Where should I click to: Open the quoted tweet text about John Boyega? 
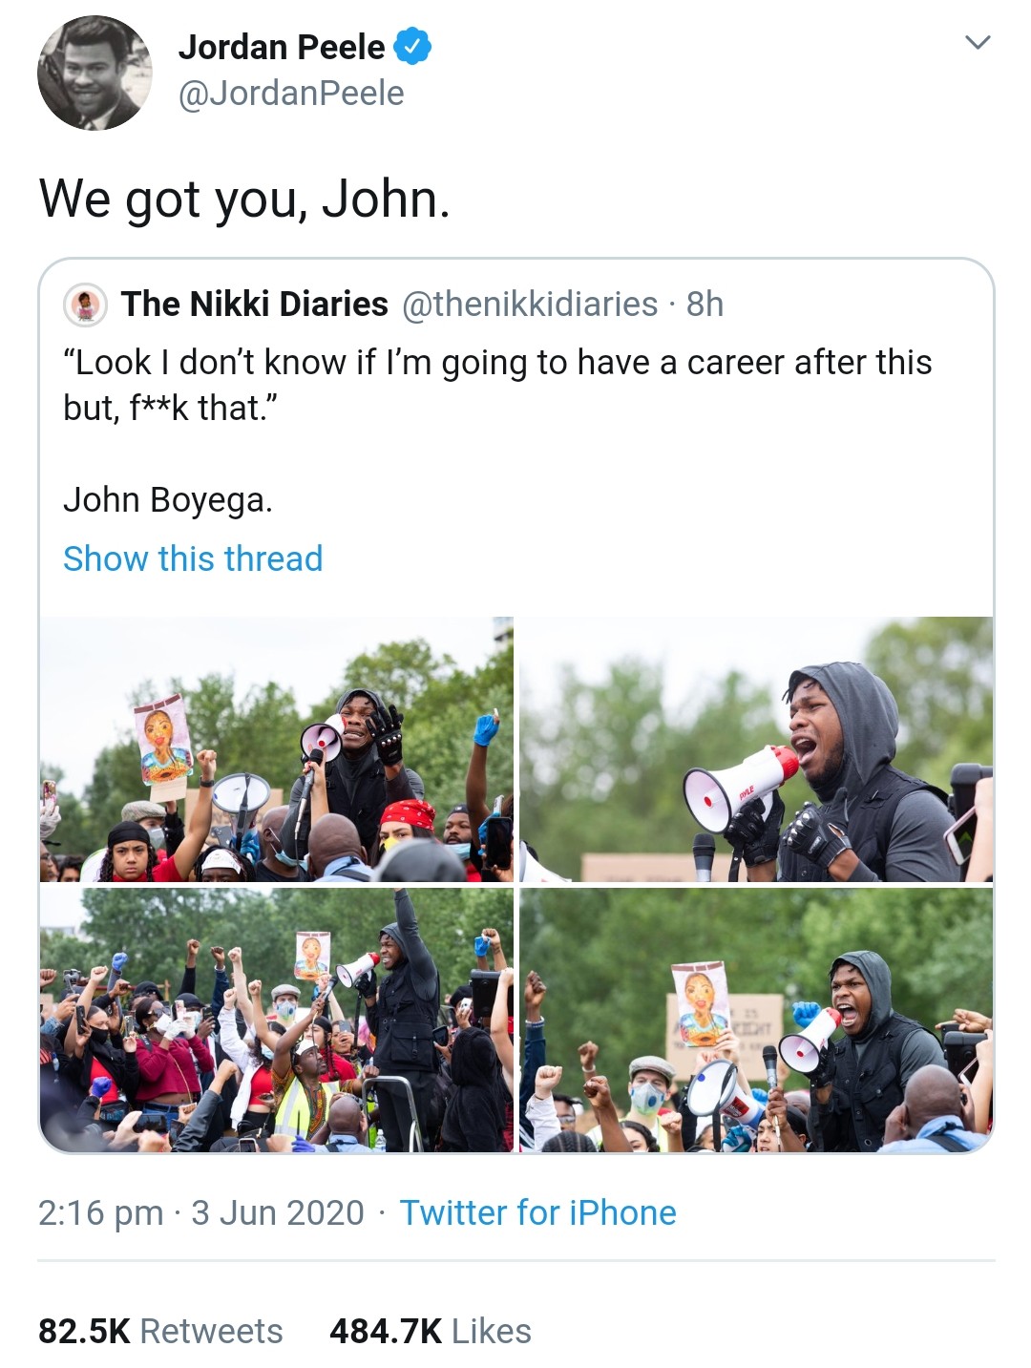pos(497,431)
